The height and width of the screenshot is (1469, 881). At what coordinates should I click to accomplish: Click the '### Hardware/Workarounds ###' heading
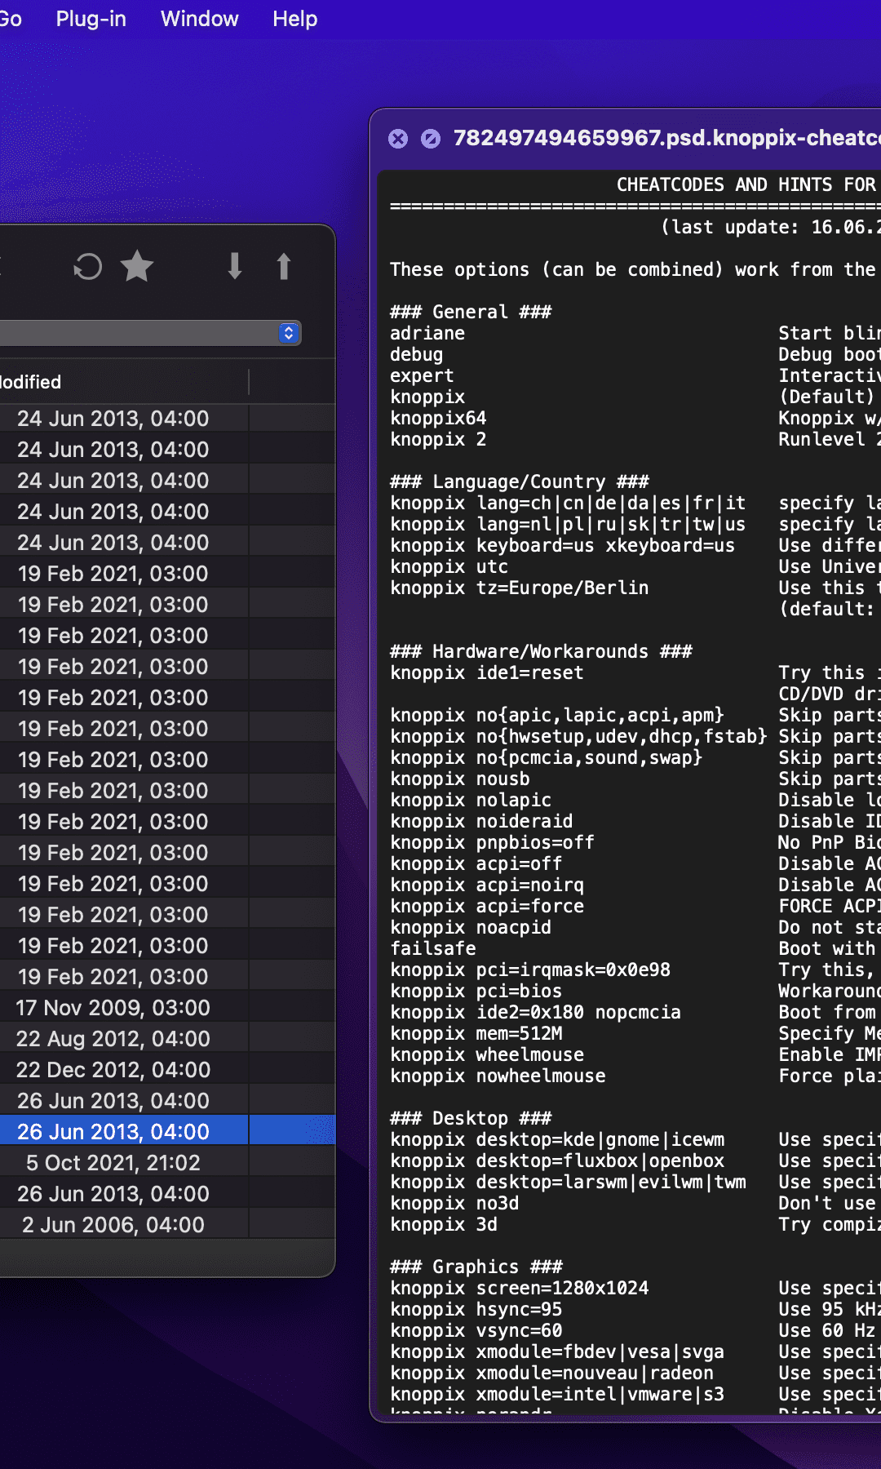tap(541, 651)
